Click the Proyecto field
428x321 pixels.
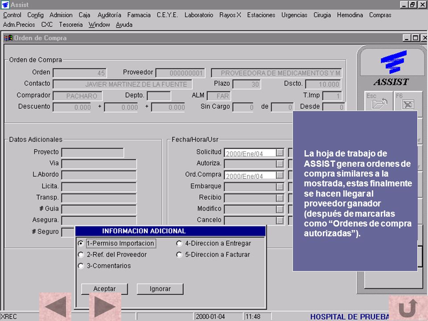93,152
